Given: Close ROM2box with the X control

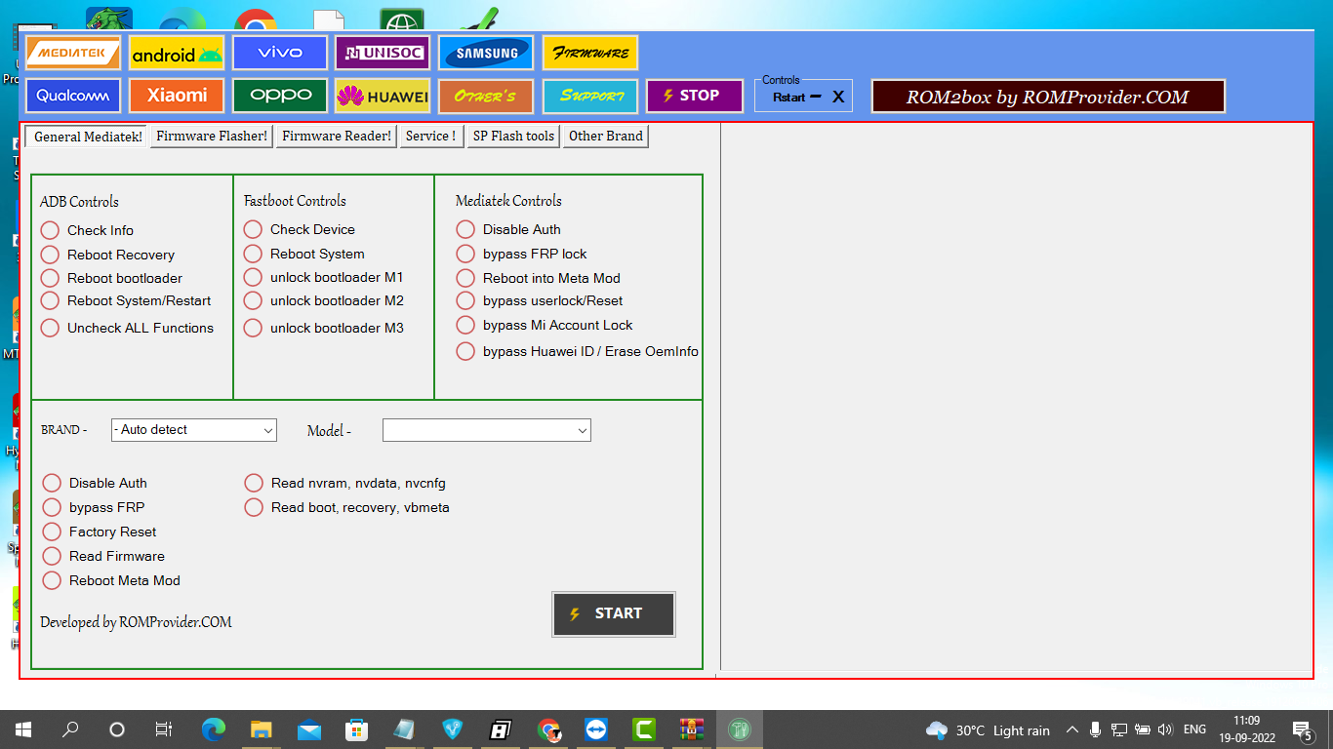Looking at the screenshot, I should click(x=838, y=97).
